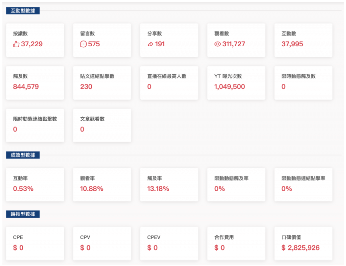Click the 0 under 直播在線最高人數
The height and width of the screenshot is (266, 346).
point(149,87)
